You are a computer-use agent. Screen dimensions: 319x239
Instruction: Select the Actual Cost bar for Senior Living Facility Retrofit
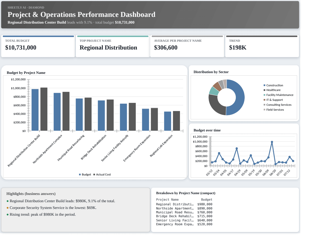(x=132, y=117)
